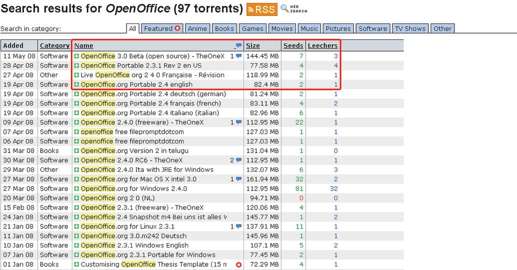517x270 pixels.
Task: Sort results by Category column header
Action: pos(55,46)
